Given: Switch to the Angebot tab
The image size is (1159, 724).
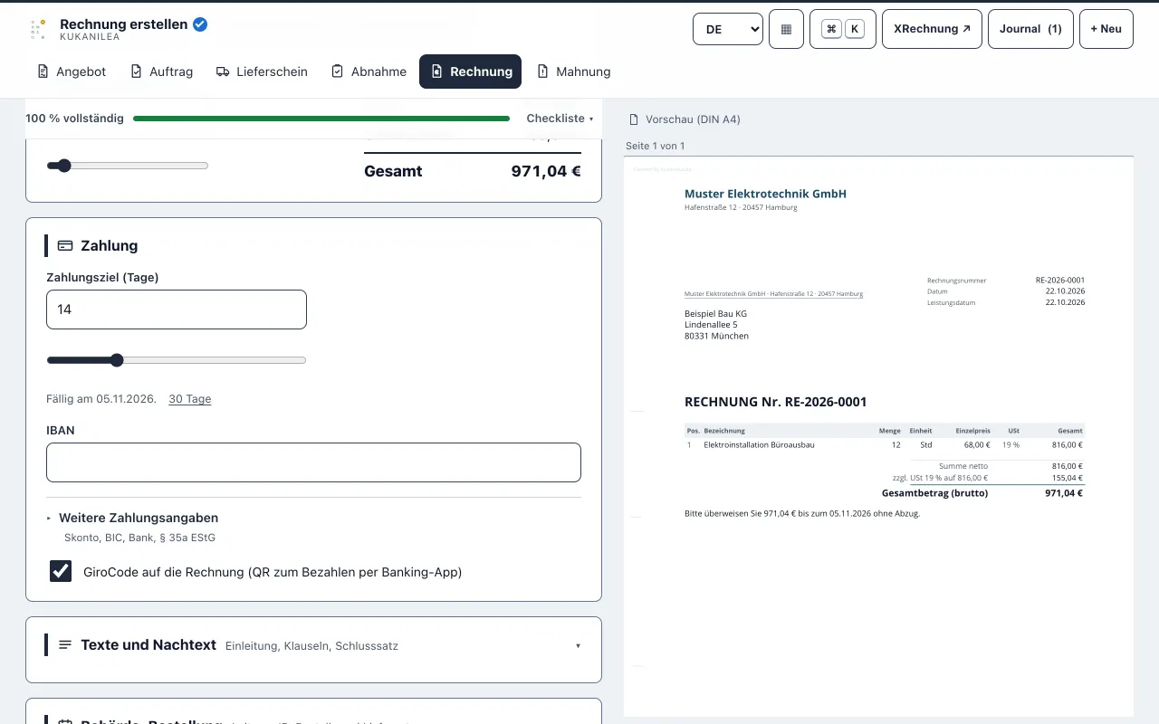Looking at the screenshot, I should [x=72, y=71].
